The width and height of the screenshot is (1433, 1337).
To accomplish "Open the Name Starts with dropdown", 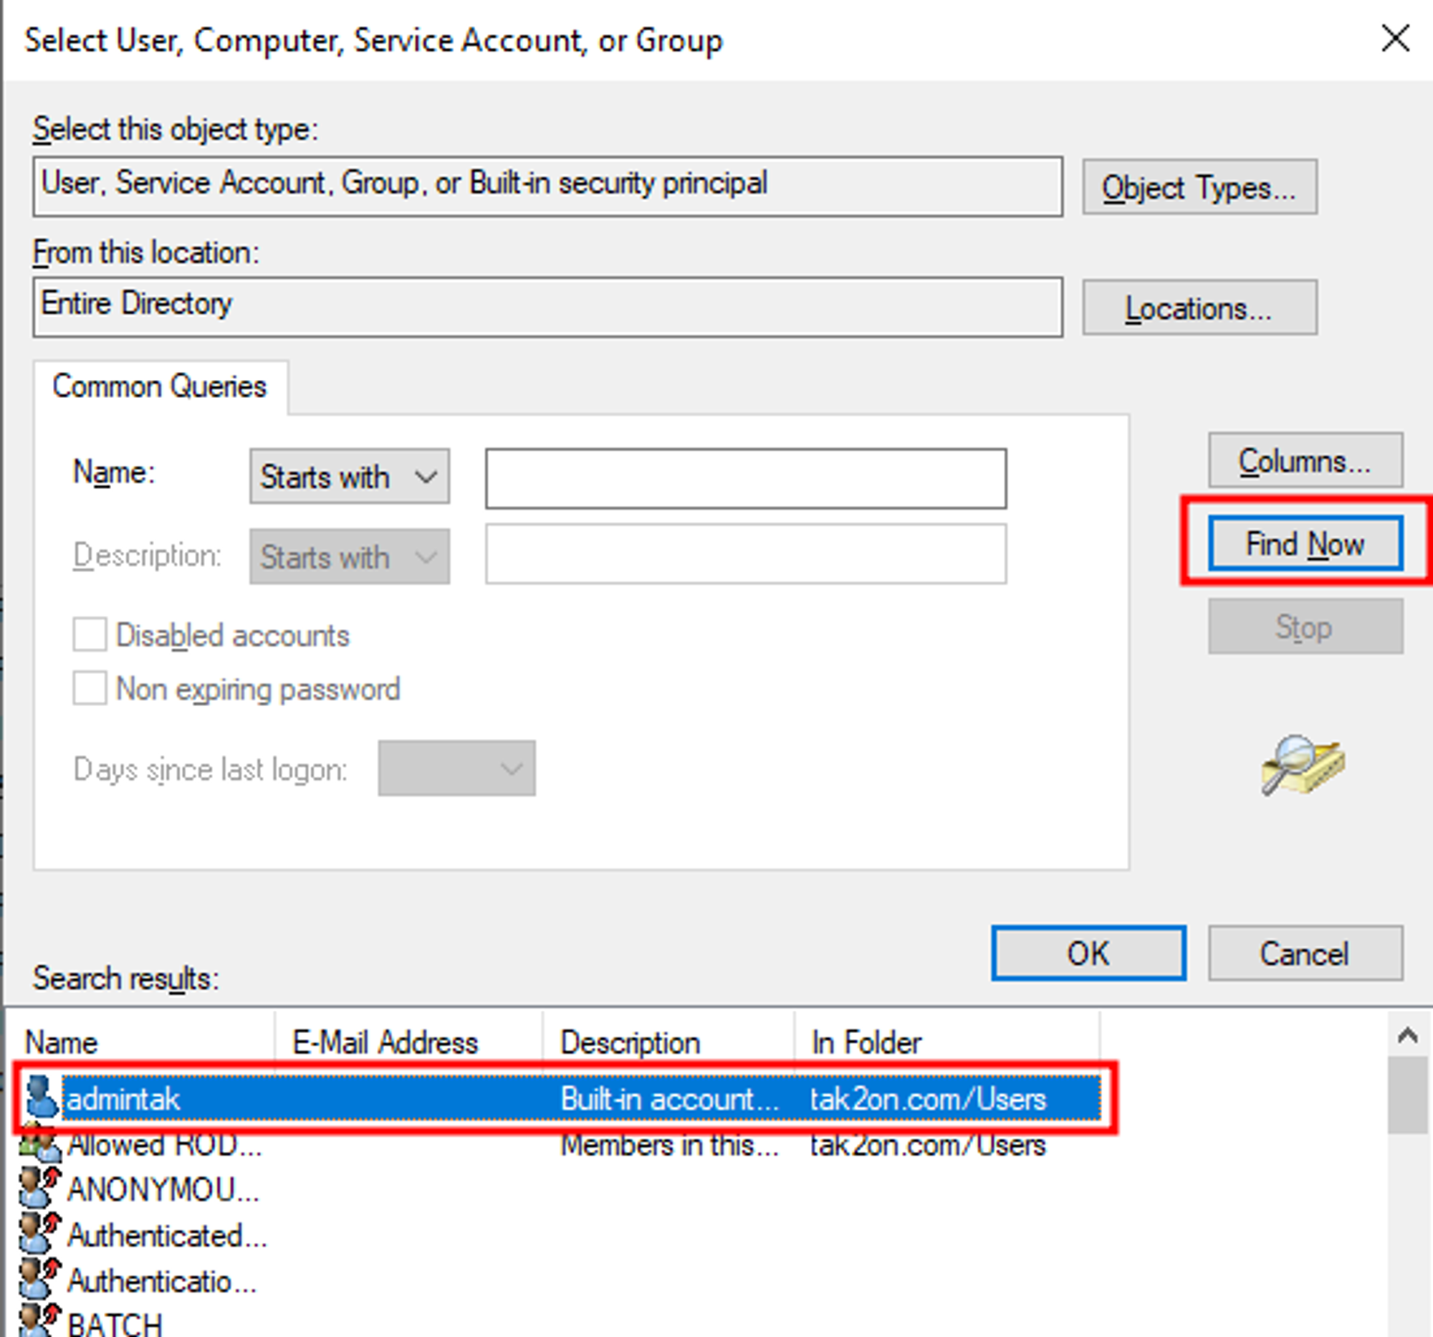I will pos(350,477).
